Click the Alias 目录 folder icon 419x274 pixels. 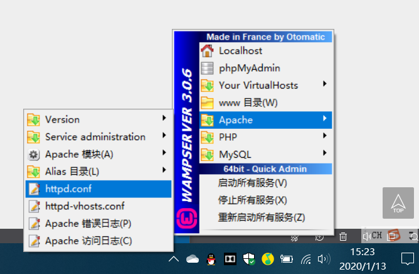pyautogui.click(x=33, y=172)
